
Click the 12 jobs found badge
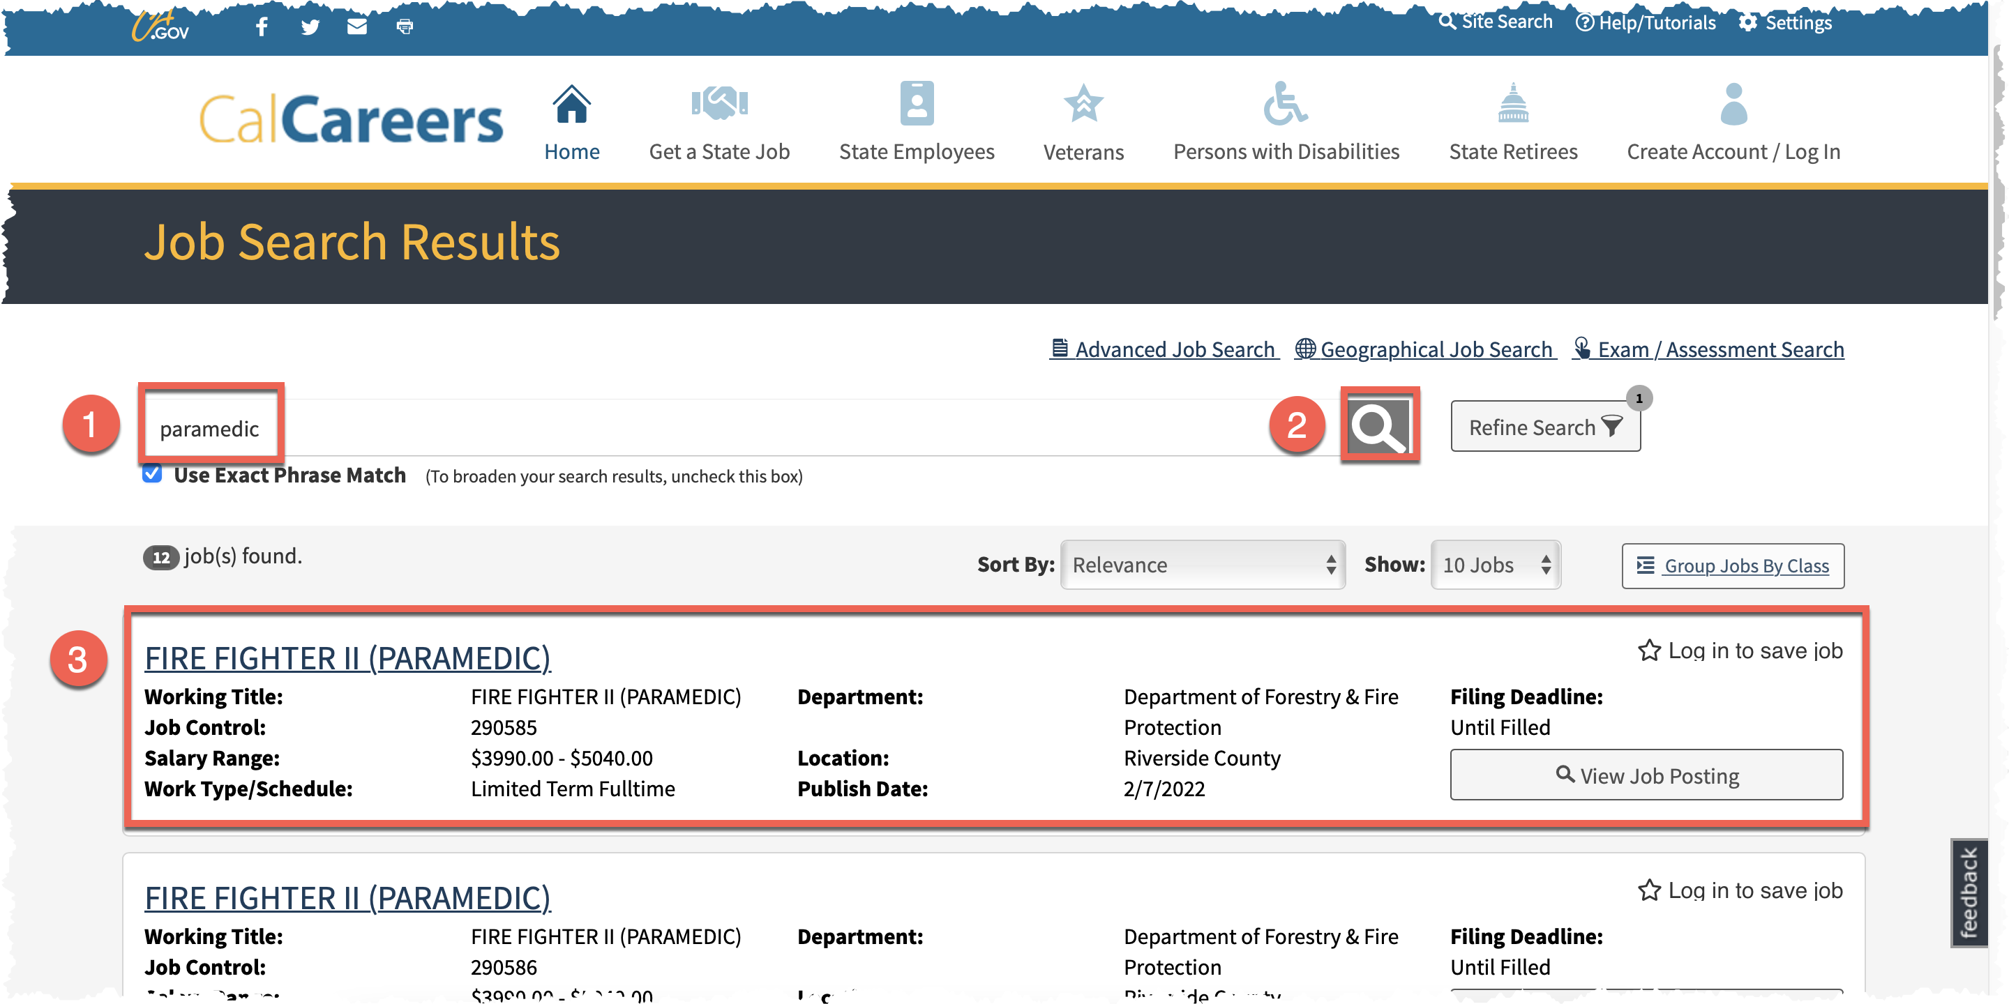(x=160, y=557)
